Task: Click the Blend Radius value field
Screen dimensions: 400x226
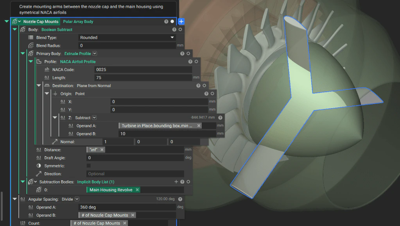Action: [x=127, y=46]
